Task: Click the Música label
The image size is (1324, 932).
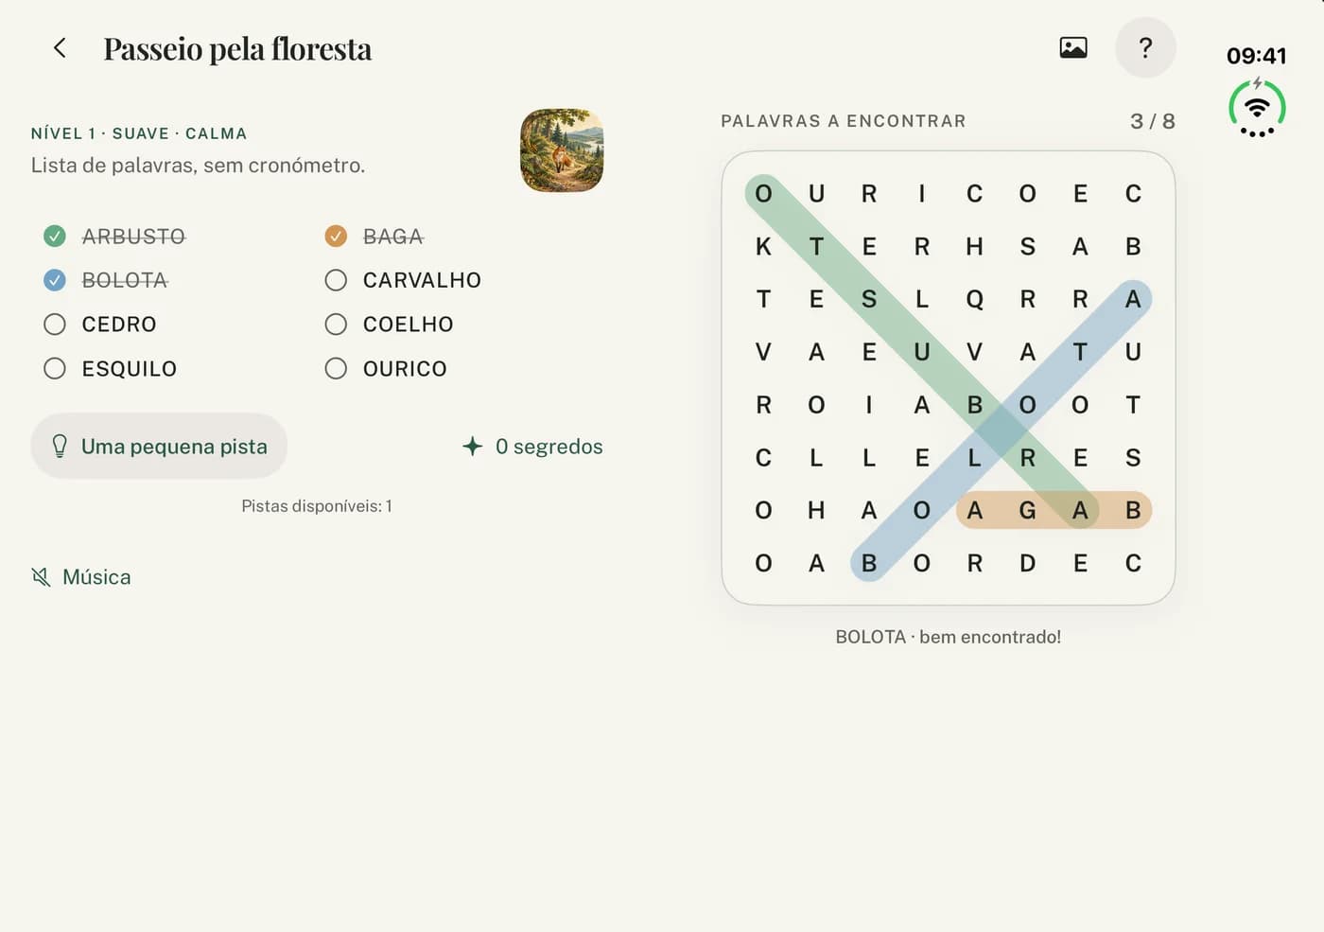Action: point(96,577)
